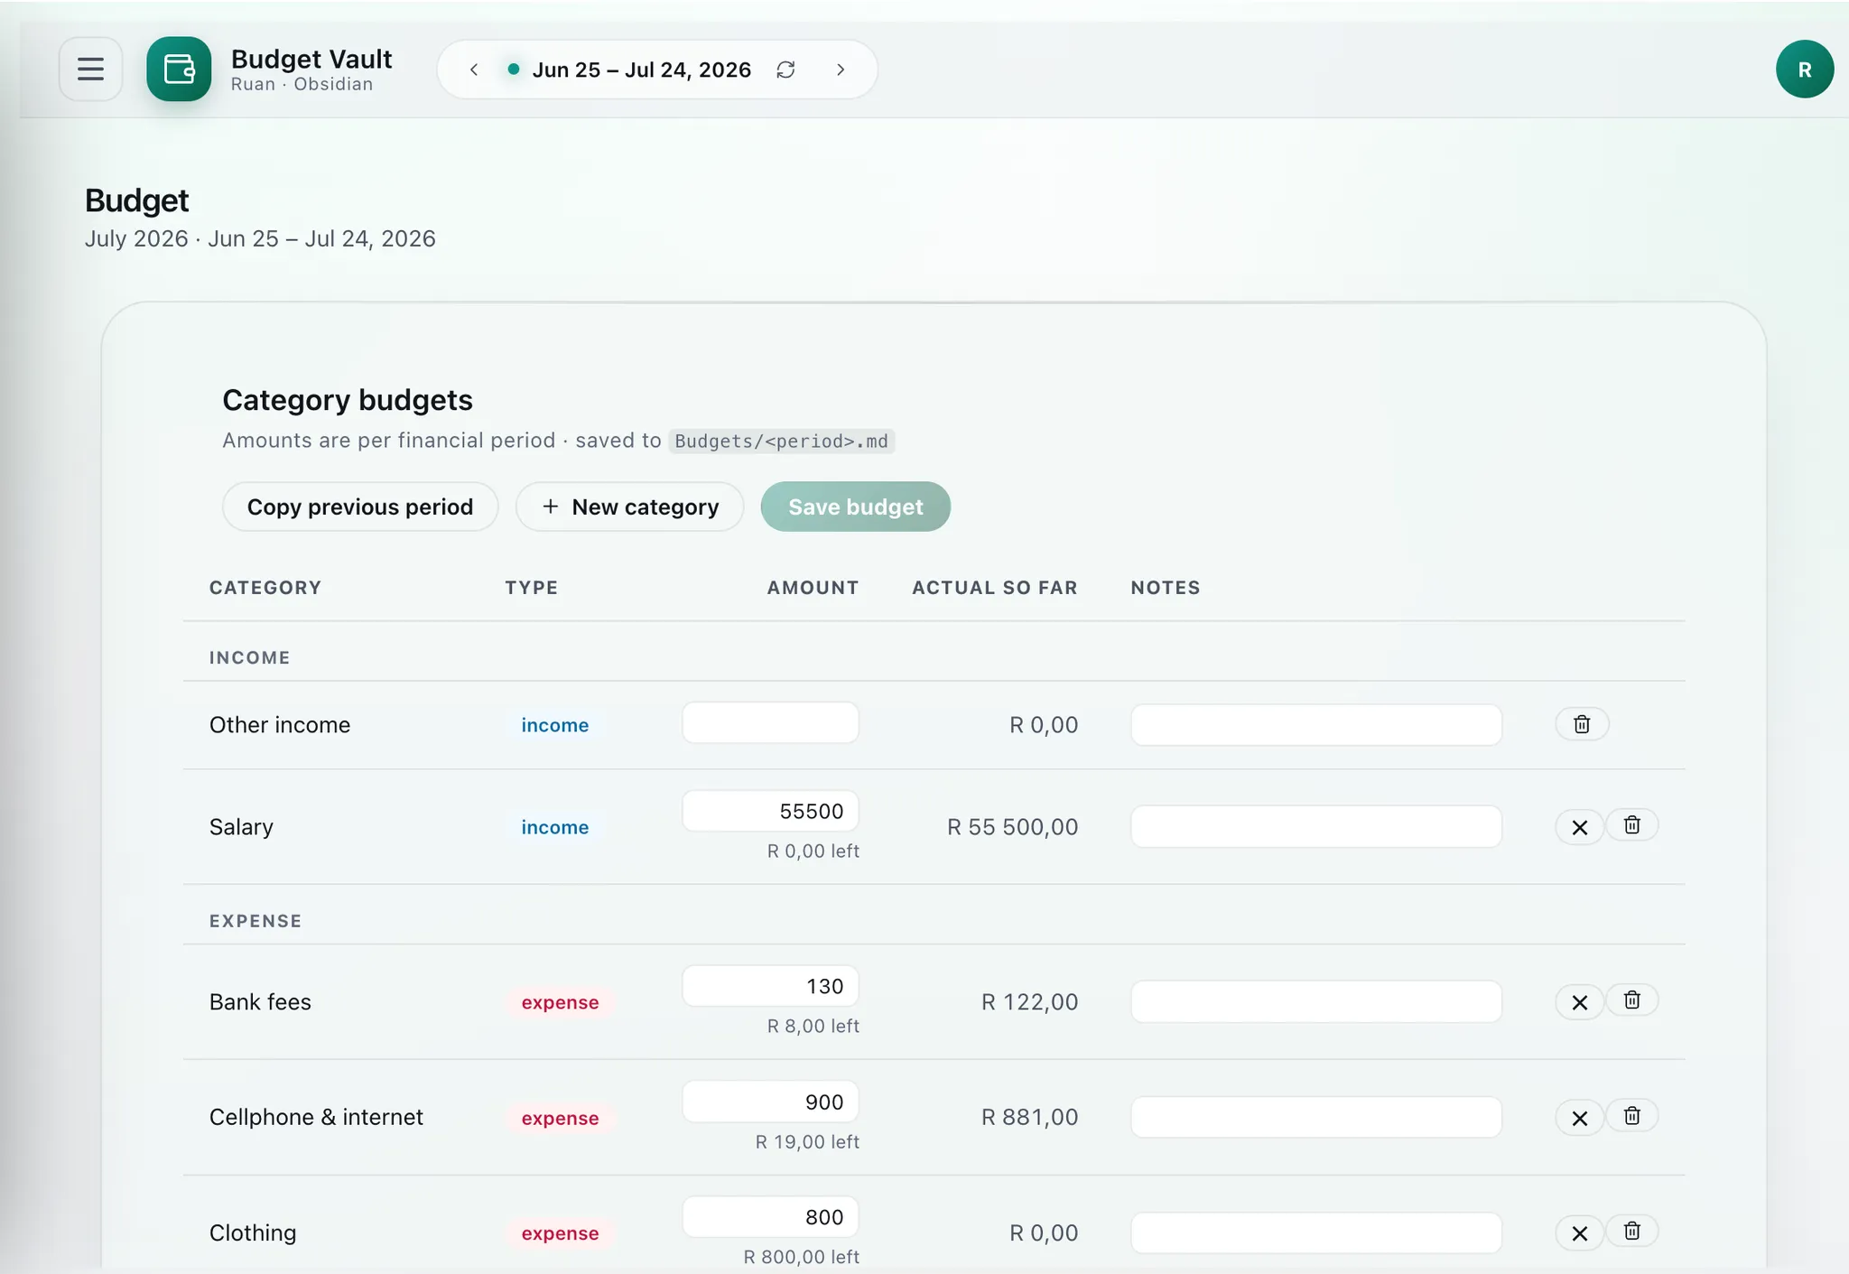Delete the Clothing category row

coord(1632,1232)
